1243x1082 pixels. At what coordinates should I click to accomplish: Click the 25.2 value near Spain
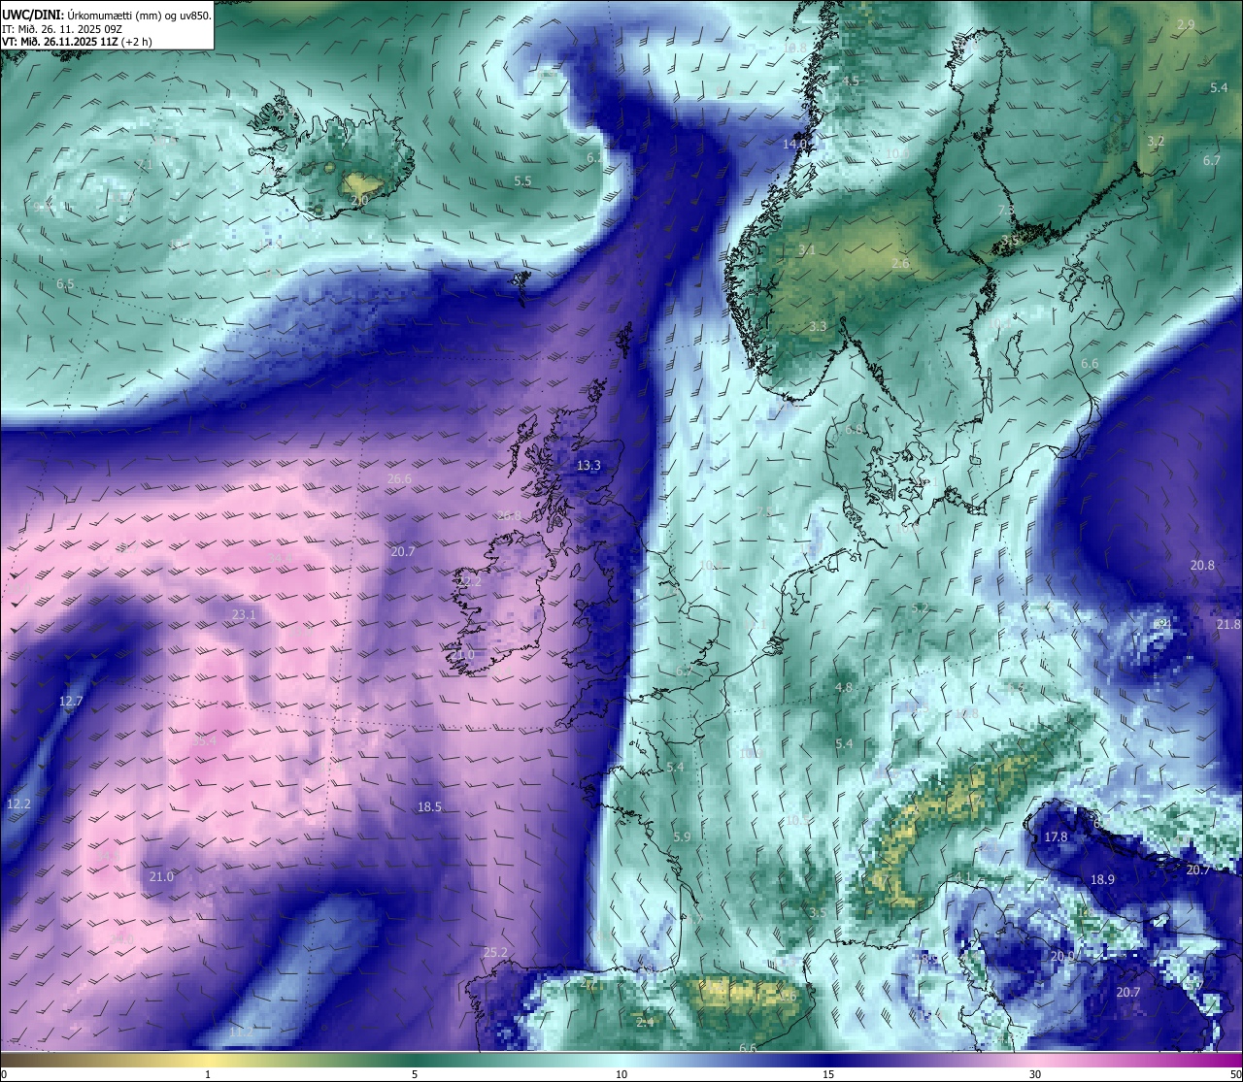[495, 952]
